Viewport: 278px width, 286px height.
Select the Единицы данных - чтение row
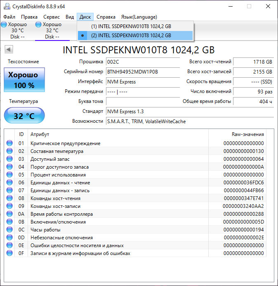click(135, 182)
